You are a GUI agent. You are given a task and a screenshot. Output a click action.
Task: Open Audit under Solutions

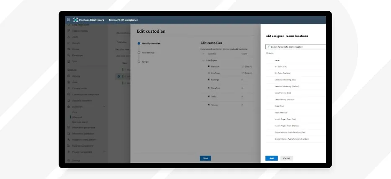[75, 82]
